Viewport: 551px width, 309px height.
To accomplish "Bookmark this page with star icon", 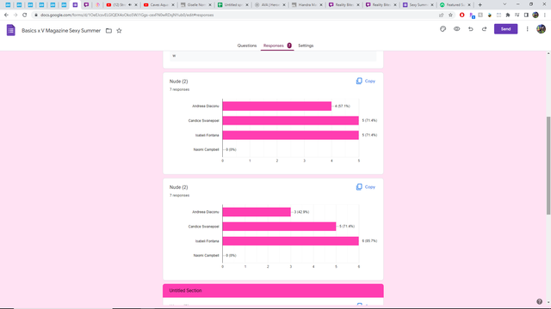I will (450, 15).
